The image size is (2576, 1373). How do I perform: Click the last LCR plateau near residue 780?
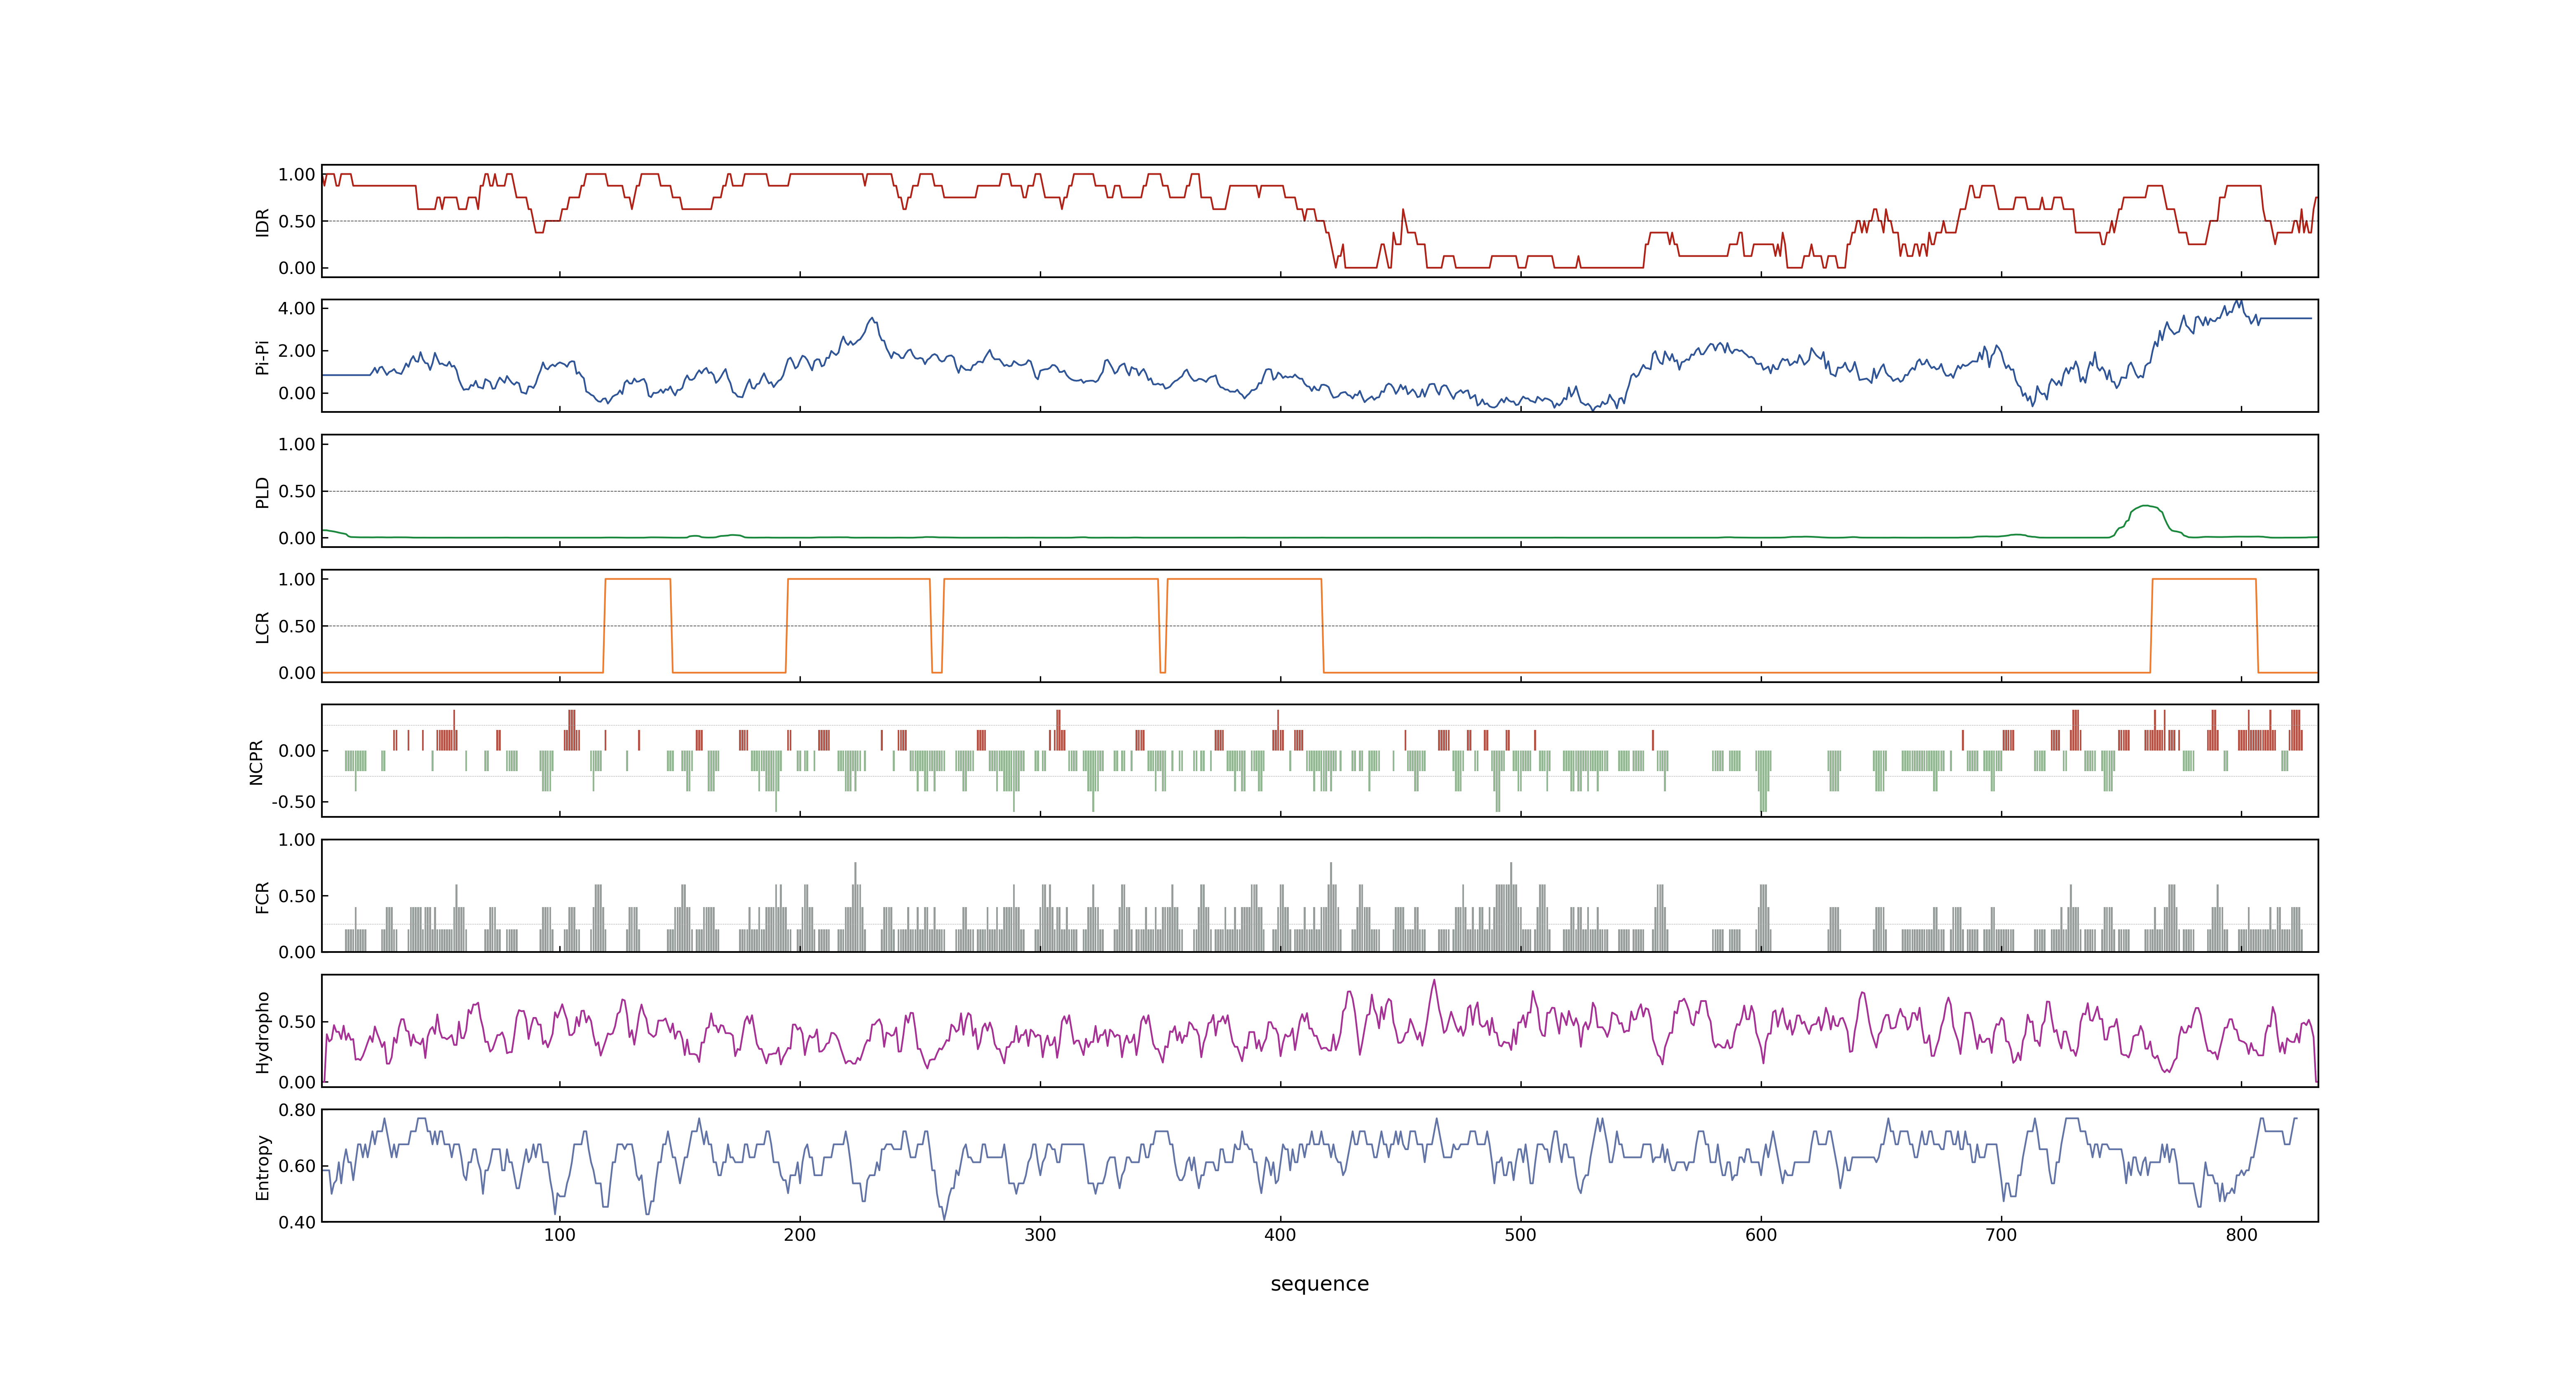pos(2204,580)
